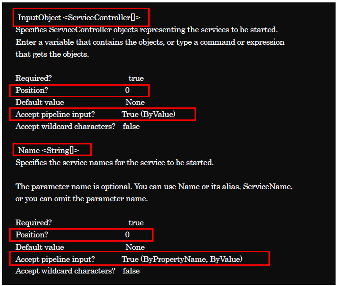337x286 pixels.
Task: Click first Accept wildcard characters? false line
Action: click(x=78, y=127)
